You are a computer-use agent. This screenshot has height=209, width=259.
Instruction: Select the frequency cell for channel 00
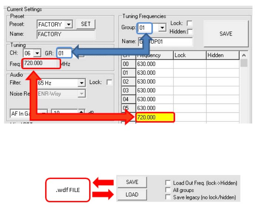tap(155, 64)
